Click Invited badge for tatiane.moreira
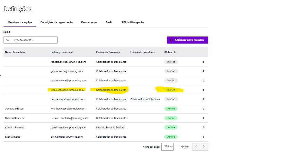 171,99
